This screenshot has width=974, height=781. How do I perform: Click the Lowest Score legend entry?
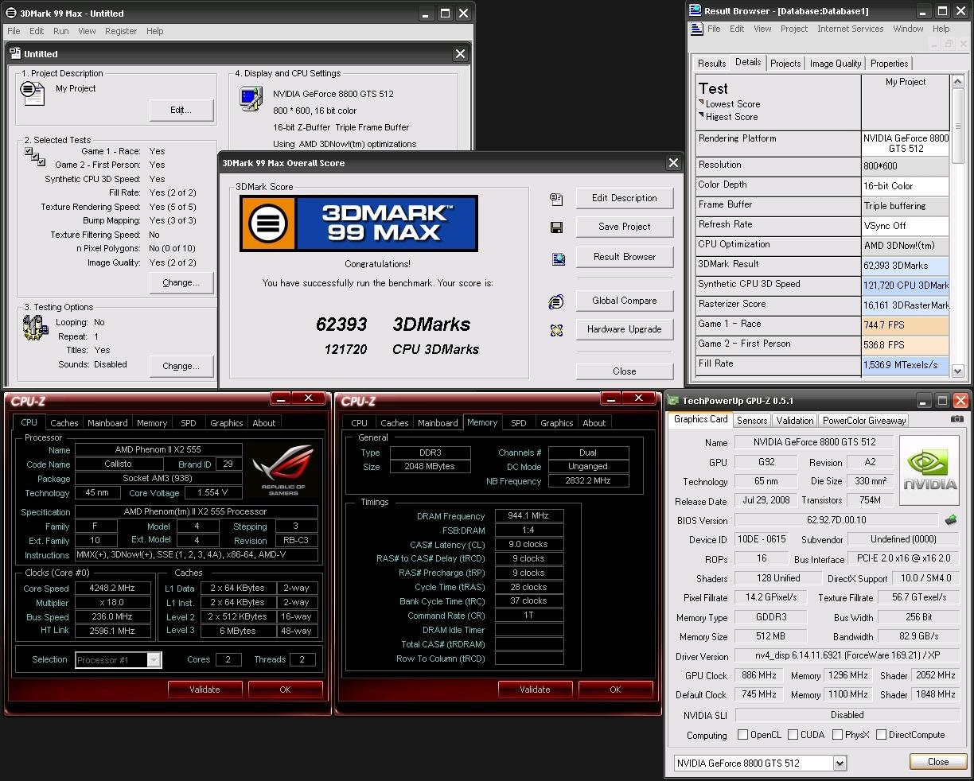(x=733, y=104)
